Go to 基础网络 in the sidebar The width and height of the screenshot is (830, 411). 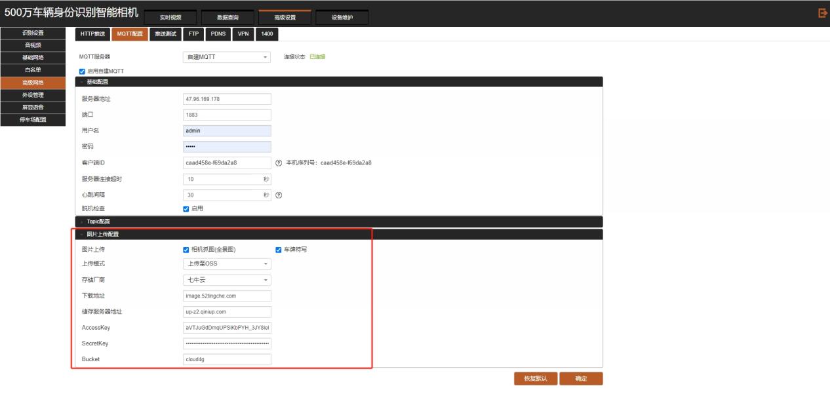tap(33, 58)
